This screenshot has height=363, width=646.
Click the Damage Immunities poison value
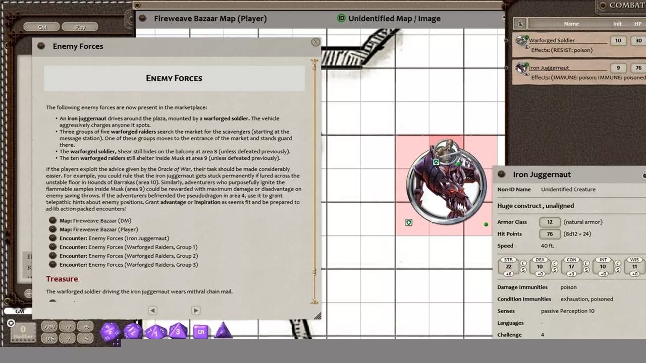(x=568, y=287)
